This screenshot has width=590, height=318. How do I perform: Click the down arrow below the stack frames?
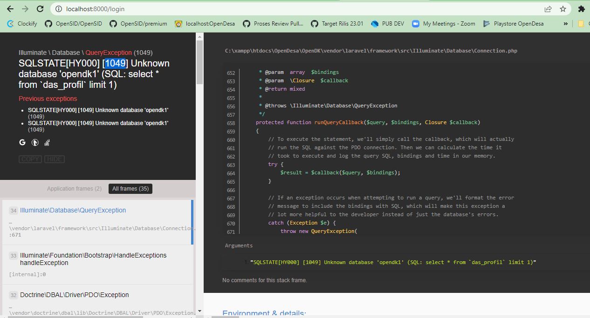tap(199, 311)
